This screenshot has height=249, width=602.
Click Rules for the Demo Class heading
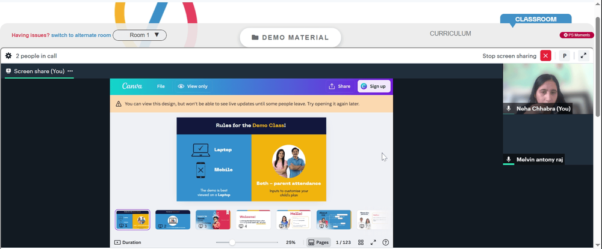pyautogui.click(x=250, y=125)
